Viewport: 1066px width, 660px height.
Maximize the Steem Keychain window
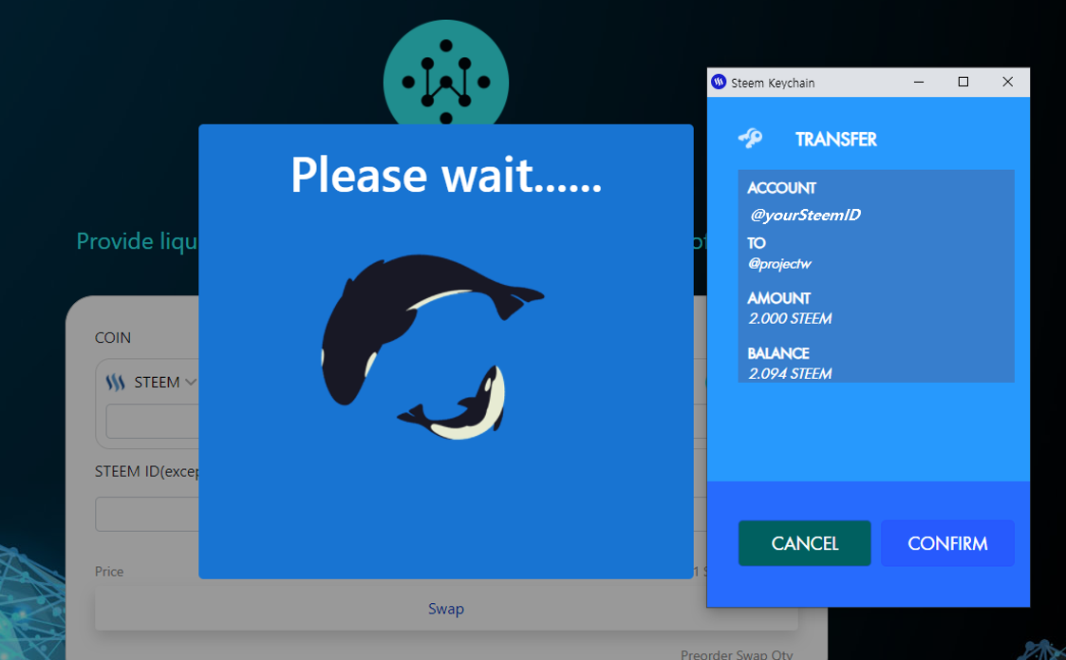[963, 83]
